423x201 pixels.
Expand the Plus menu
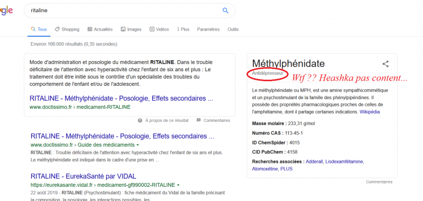click(x=183, y=30)
